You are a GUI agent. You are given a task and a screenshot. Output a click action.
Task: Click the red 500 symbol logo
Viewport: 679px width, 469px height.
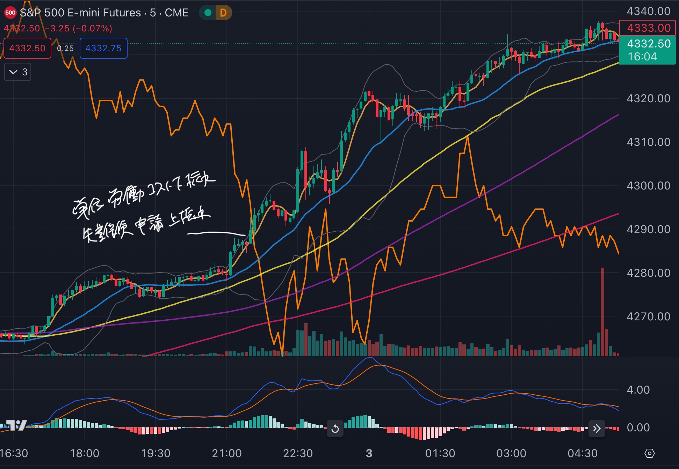10,13
